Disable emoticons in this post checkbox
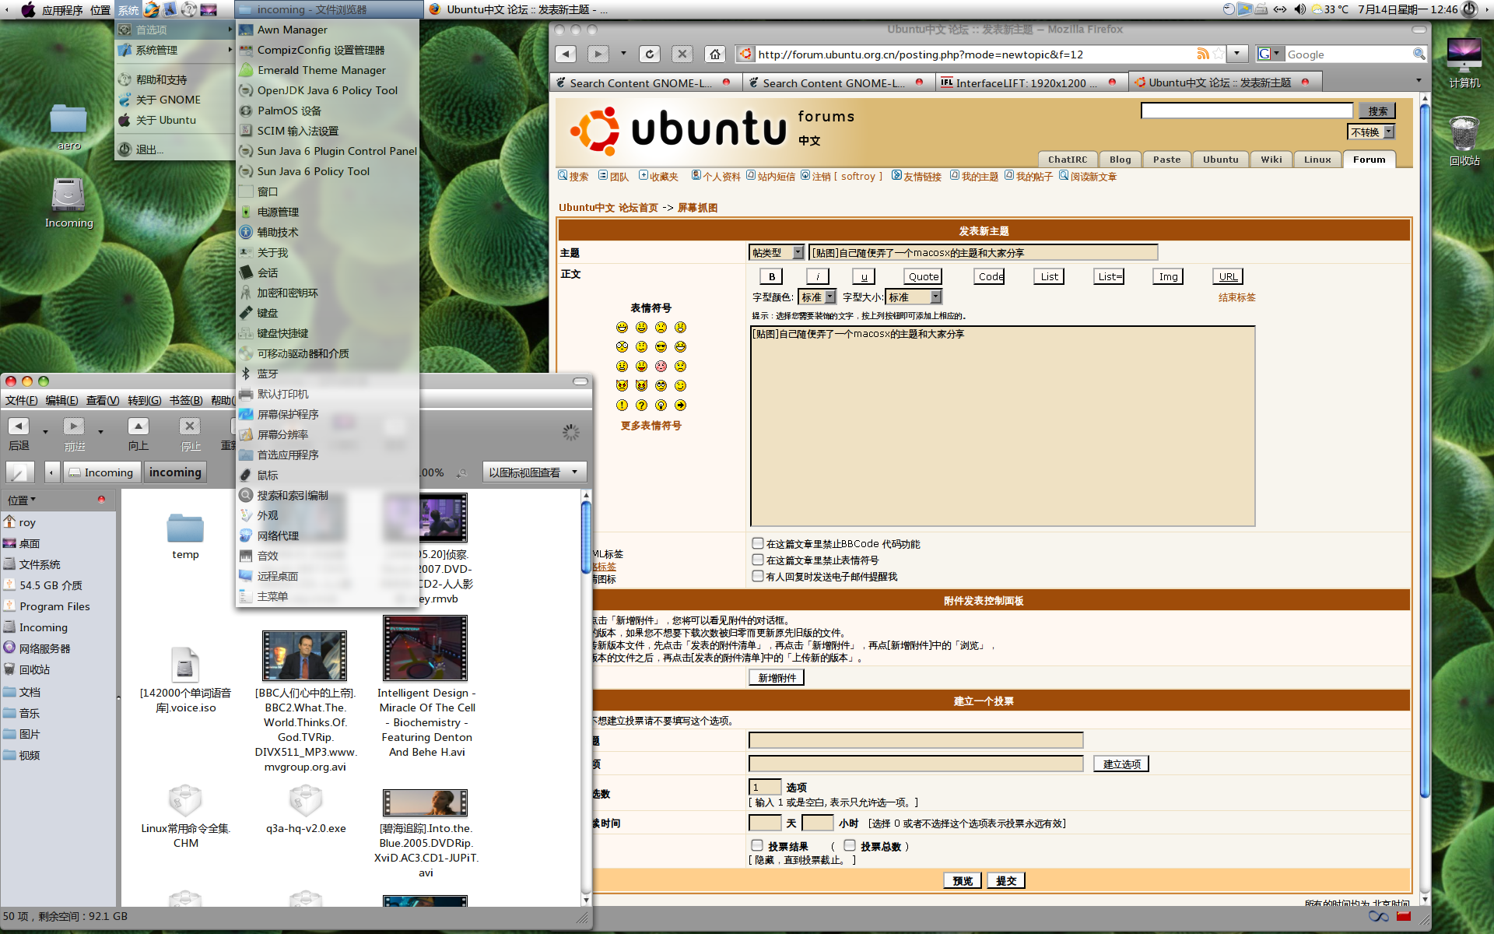This screenshot has height=934, width=1494. coord(757,560)
